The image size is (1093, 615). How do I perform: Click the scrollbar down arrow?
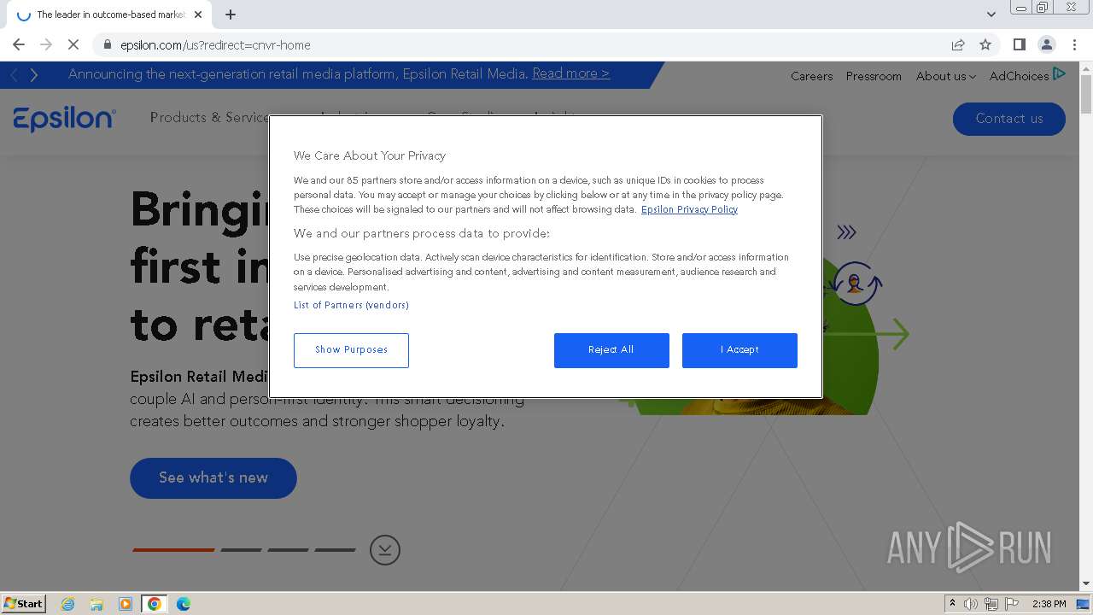tap(1086, 583)
